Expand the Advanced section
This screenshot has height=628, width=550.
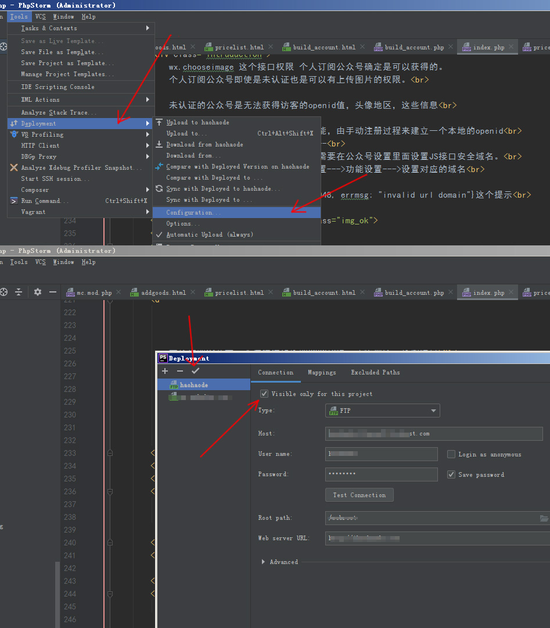tap(264, 562)
